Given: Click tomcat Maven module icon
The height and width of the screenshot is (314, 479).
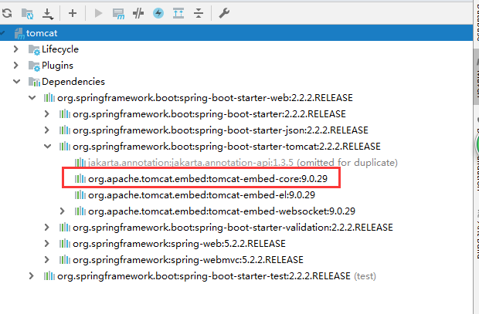Looking at the screenshot, I should click(x=19, y=34).
